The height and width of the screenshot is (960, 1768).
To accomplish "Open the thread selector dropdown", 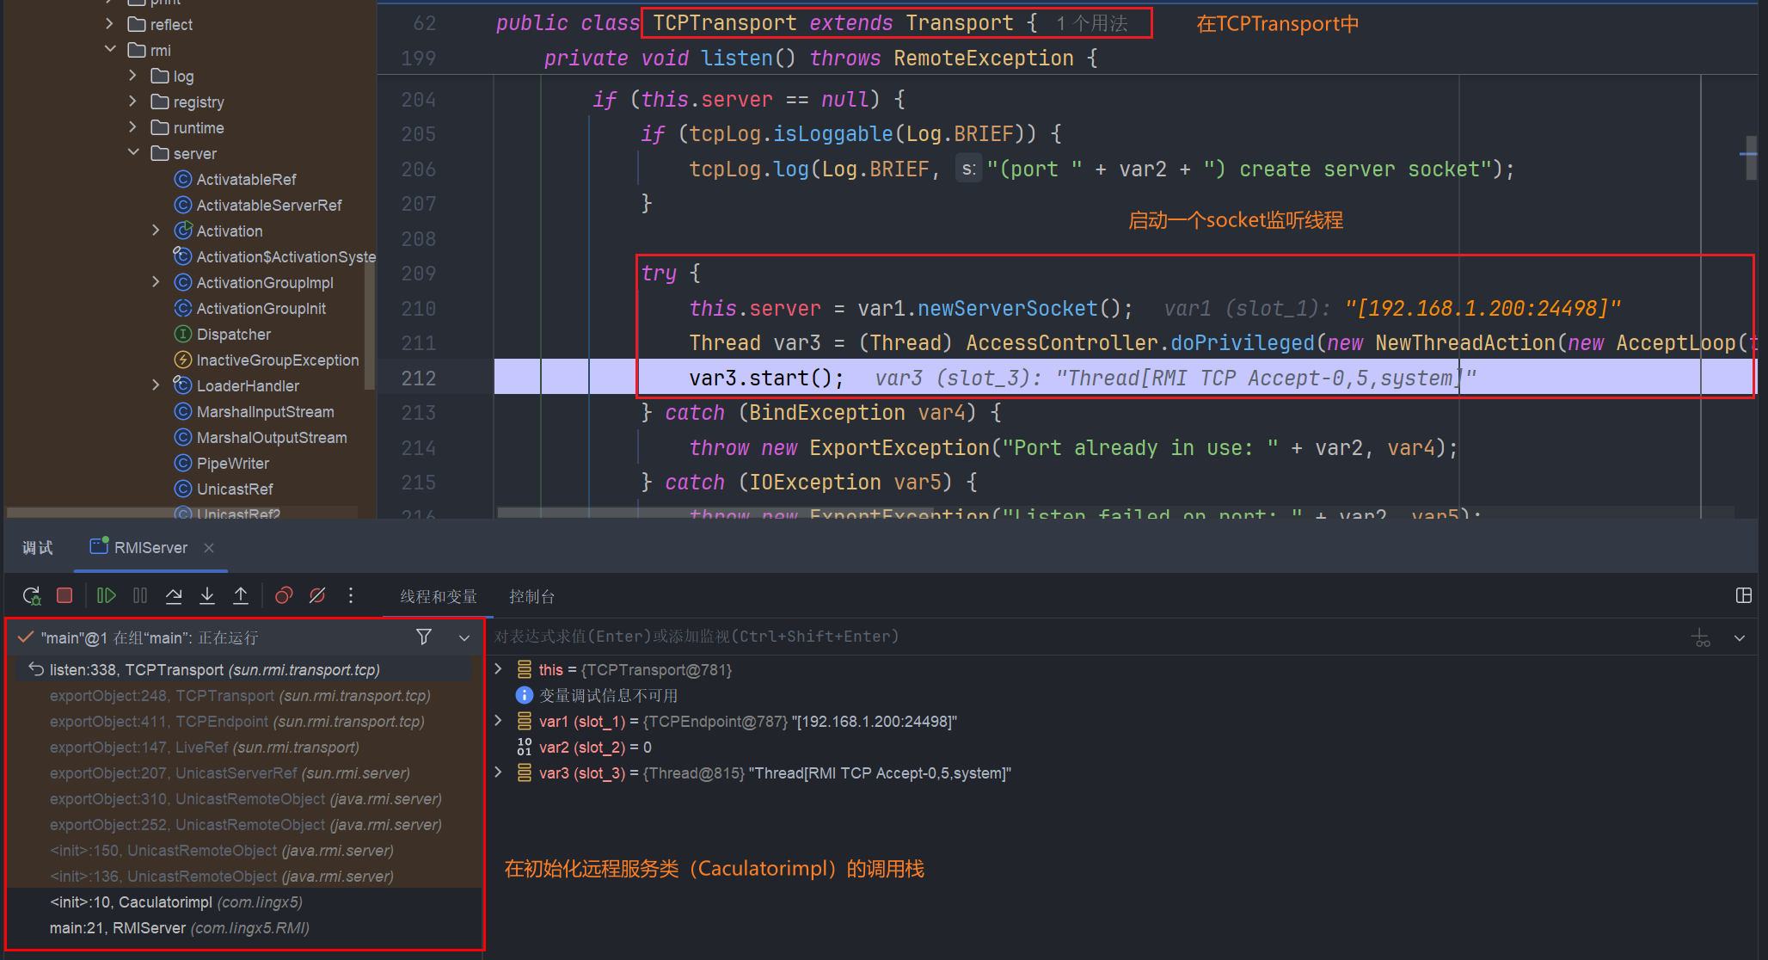I will coord(464,637).
